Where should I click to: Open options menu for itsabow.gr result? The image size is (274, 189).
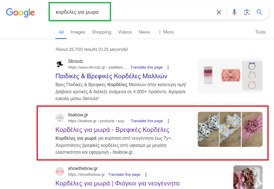pyautogui.click(x=168, y=121)
